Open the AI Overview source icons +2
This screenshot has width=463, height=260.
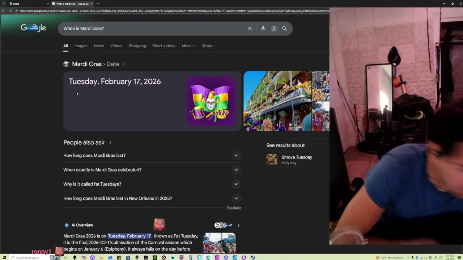pos(223,225)
